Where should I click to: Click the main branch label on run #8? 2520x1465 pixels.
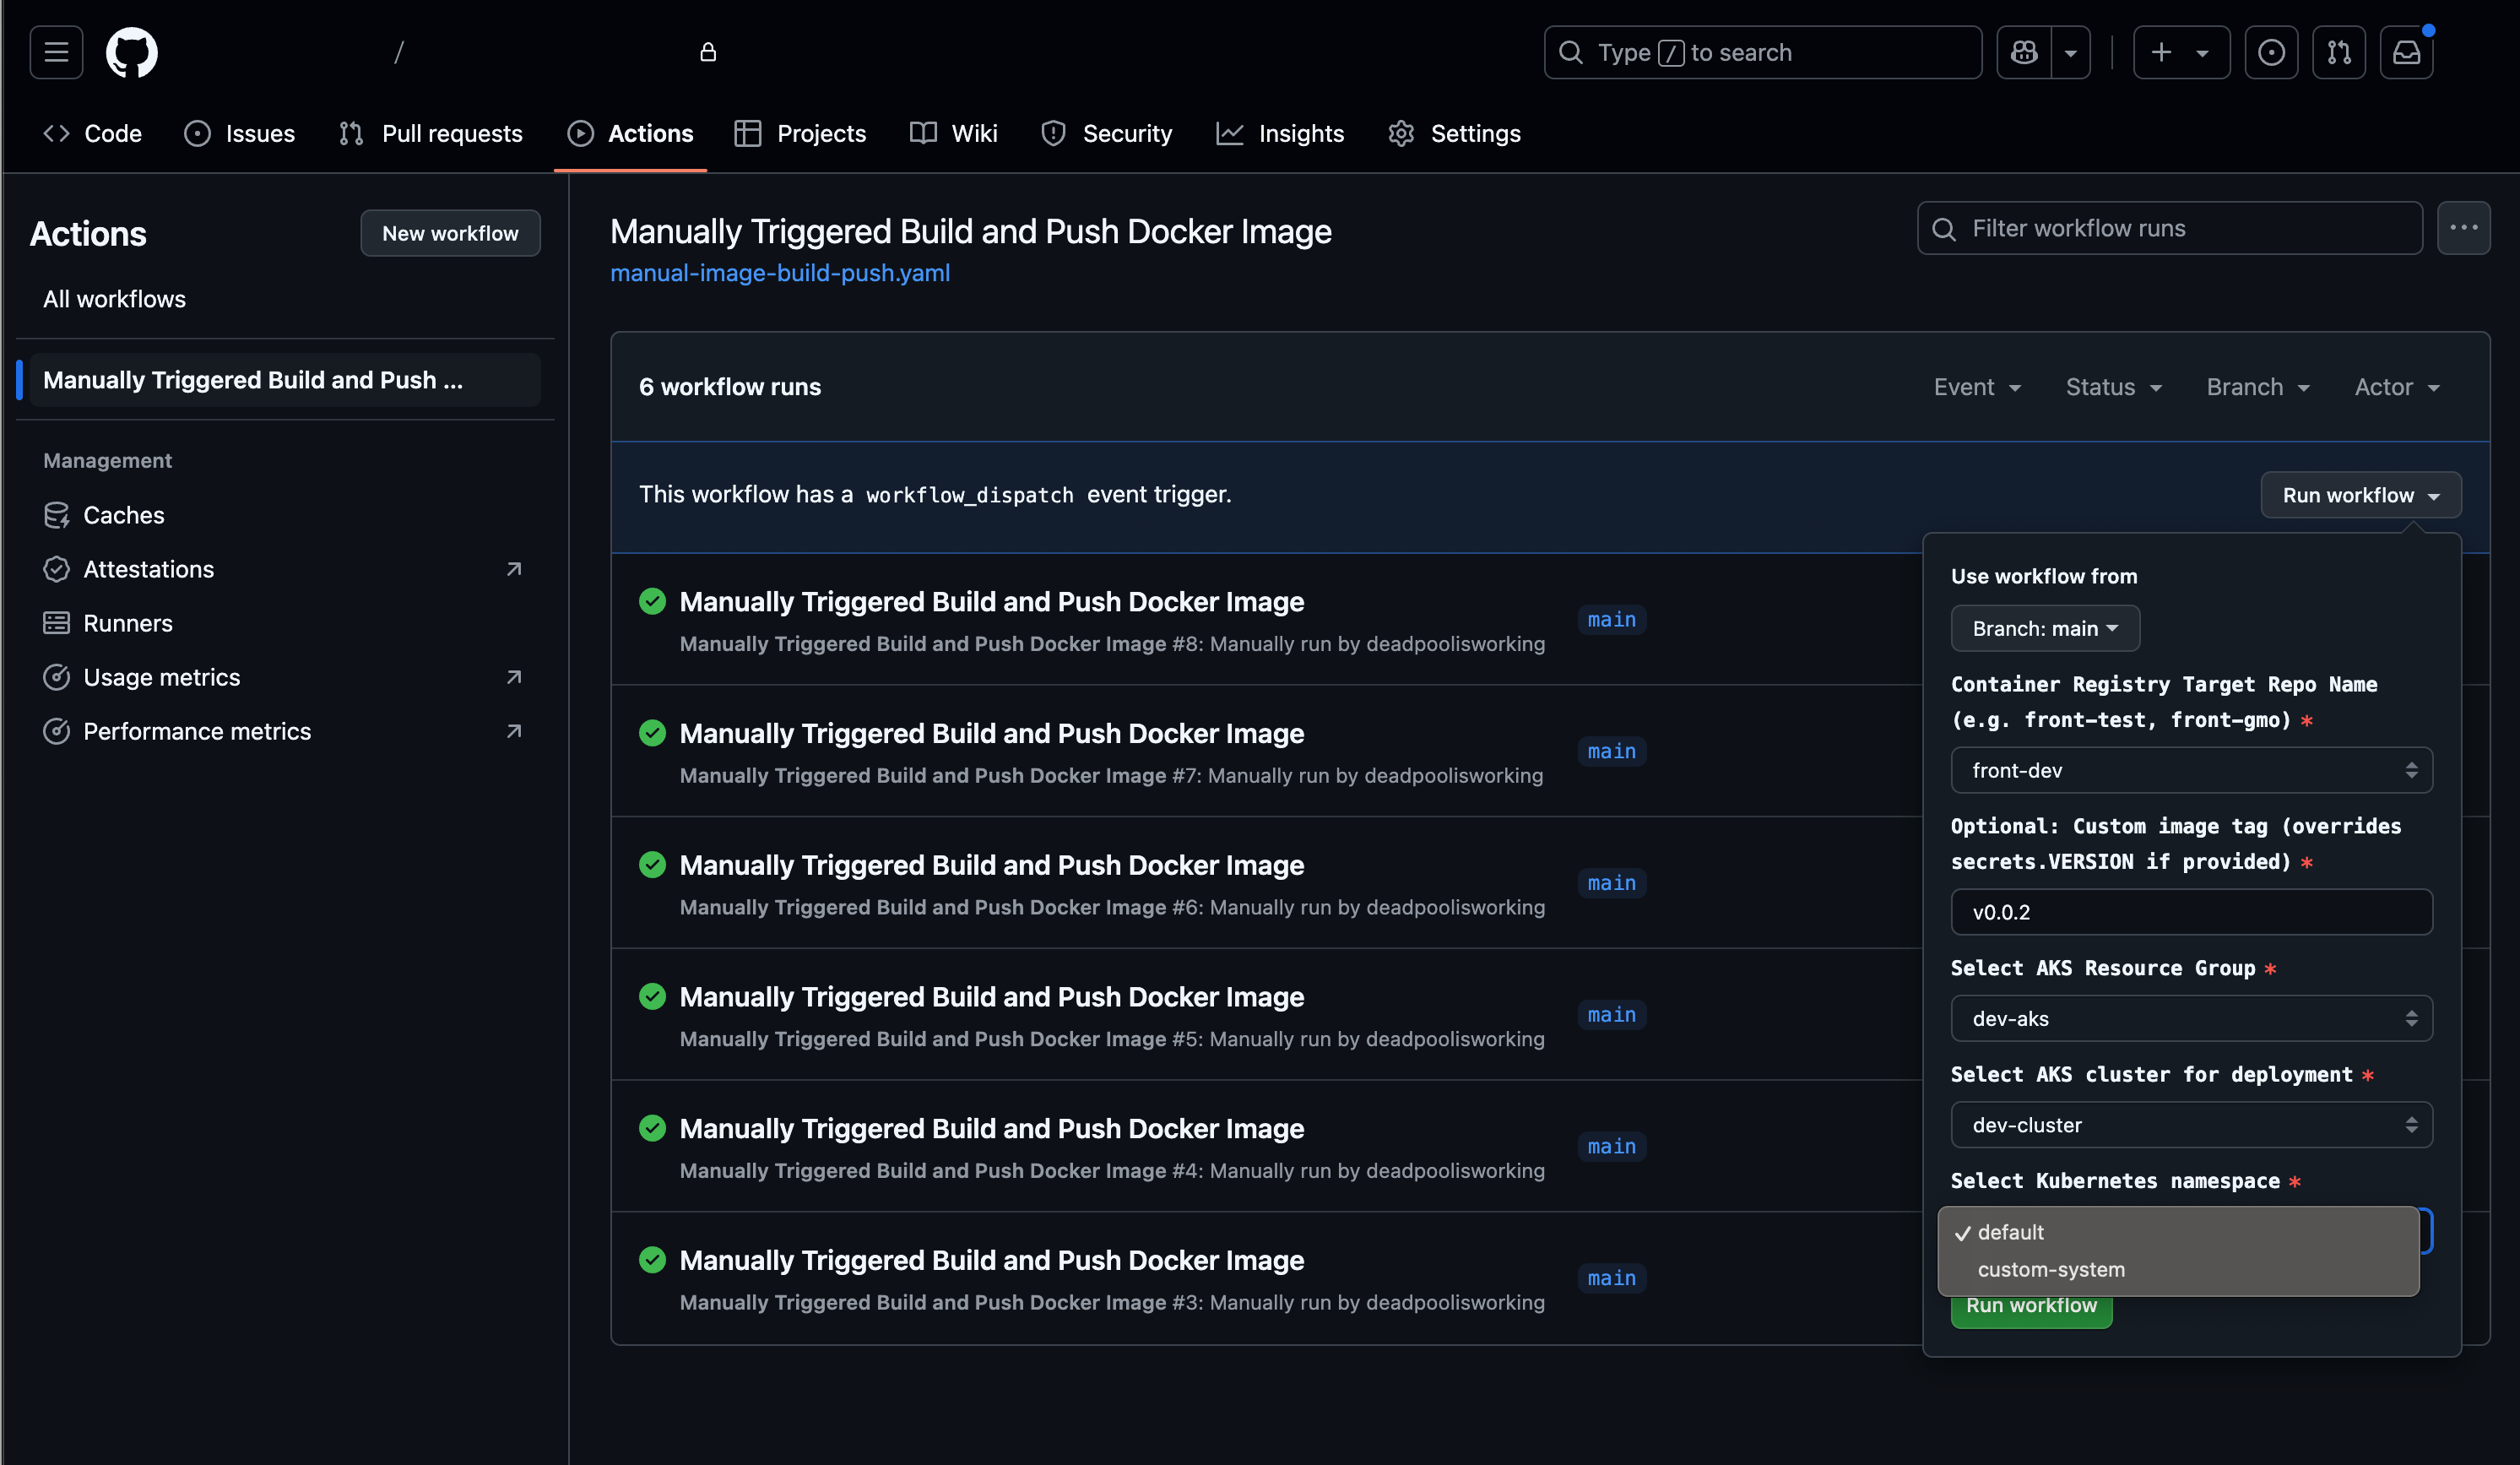pyautogui.click(x=1611, y=620)
